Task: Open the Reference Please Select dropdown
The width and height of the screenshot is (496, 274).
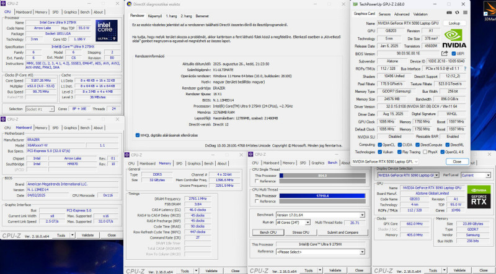Action: tap(321, 252)
